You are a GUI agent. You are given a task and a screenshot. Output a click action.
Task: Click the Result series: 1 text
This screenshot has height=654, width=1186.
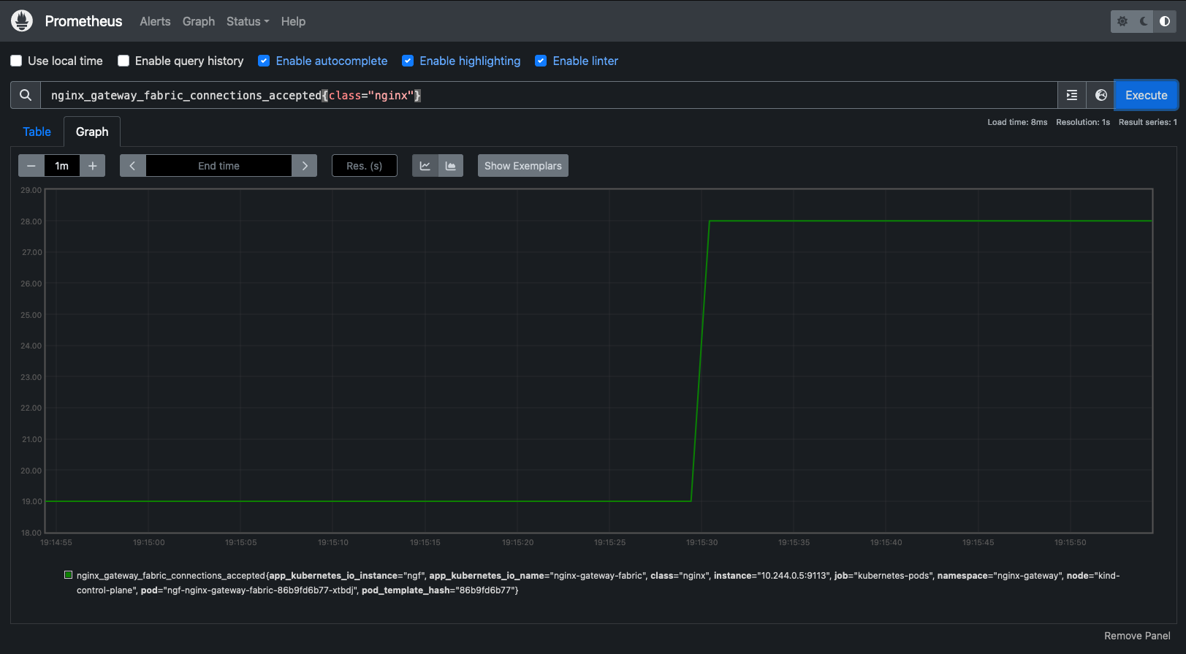[1147, 122]
